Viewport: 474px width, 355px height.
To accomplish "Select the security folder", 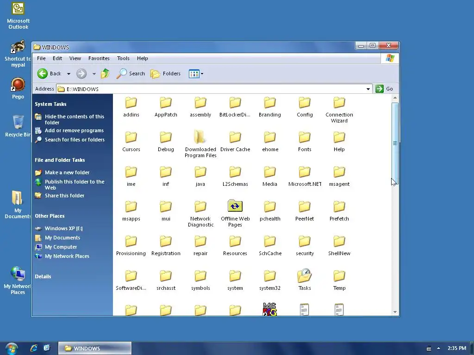I will point(305,246).
